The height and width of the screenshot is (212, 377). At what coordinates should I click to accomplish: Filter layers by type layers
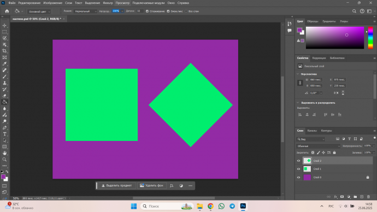(x=349, y=139)
